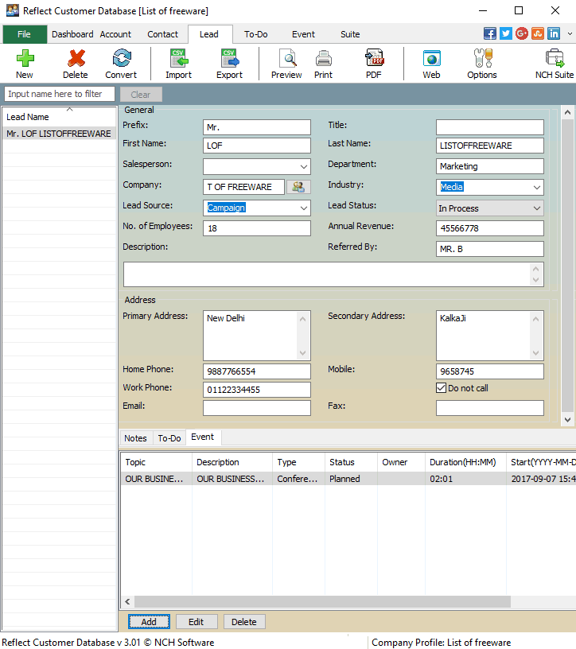The width and height of the screenshot is (576, 649).
Task: Switch to the Dashboard tab
Action: pyautogui.click(x=72, y=34)
